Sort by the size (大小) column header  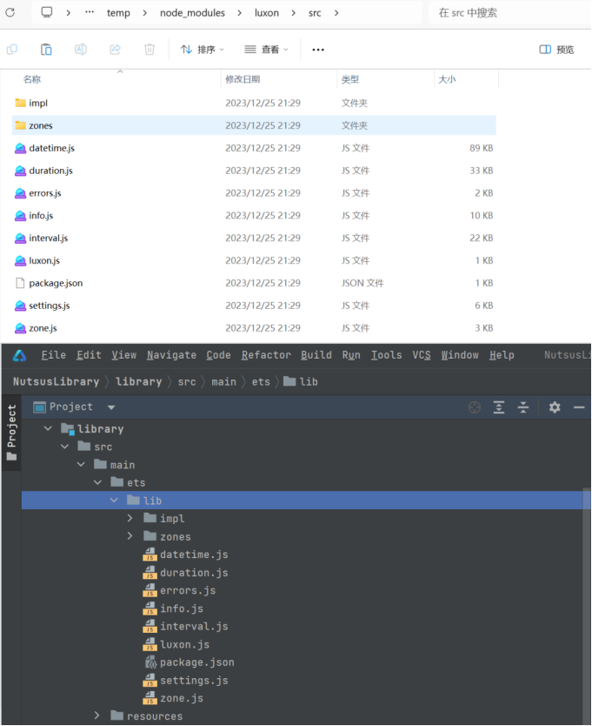(447, 79)
